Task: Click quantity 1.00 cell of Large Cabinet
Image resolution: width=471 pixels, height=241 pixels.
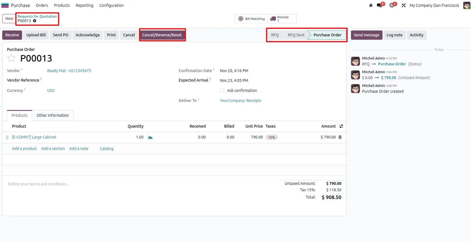Action: pyautogui.click(x=140, y=137)
